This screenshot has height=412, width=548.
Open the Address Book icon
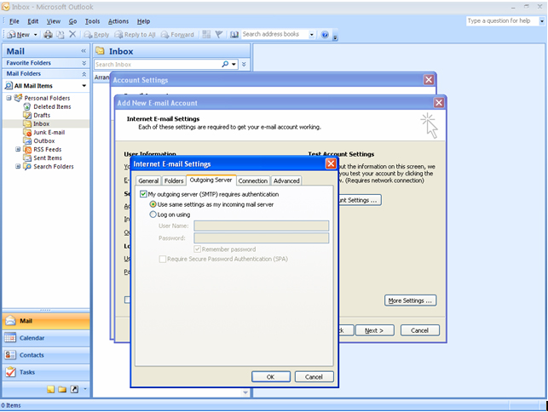tap(231, 35)
